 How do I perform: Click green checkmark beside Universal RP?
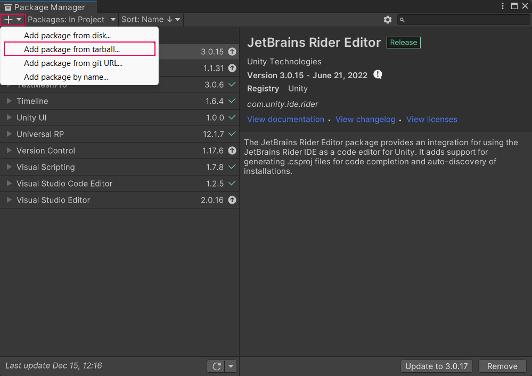coord(232,134)
